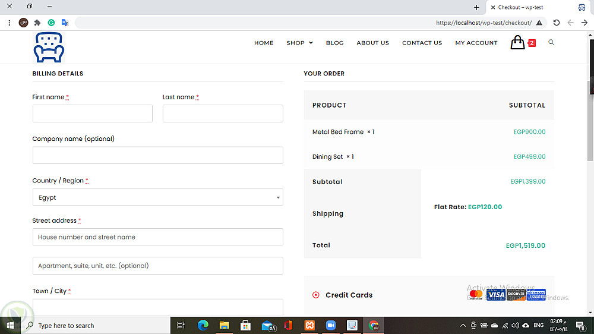594x334 pixels.
Task: Open File Explorer from the taskbar
Action: click(225, 325)
